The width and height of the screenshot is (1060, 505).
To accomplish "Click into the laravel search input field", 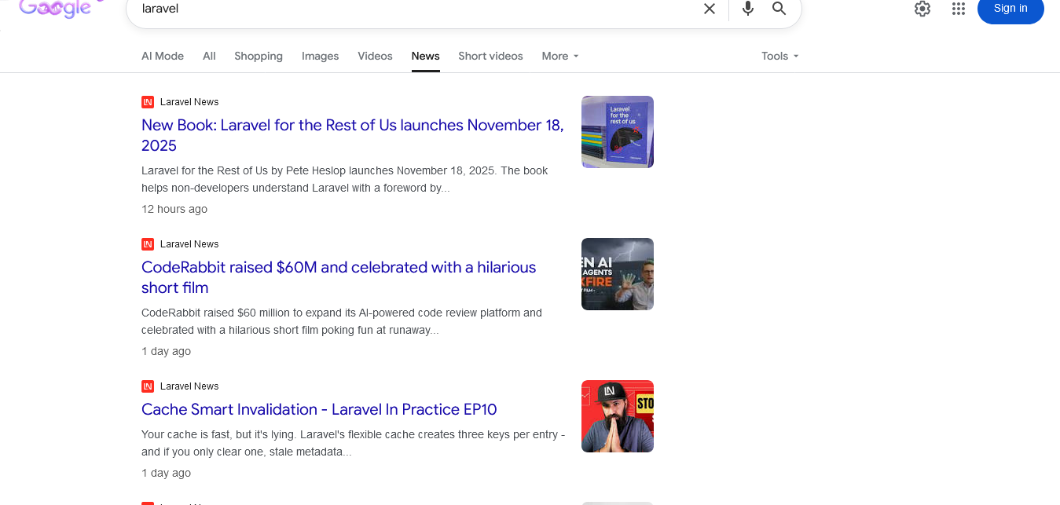I will (409, 9).
